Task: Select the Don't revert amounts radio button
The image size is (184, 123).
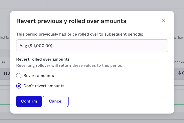Action: click(19, 86)
